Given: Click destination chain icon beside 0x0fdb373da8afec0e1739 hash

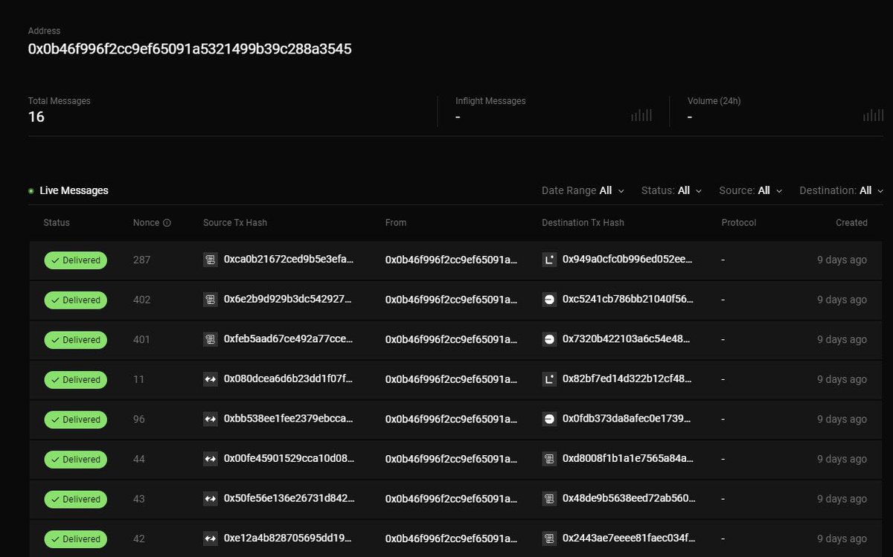Looking at the screenshot, I should click(549, 419).
